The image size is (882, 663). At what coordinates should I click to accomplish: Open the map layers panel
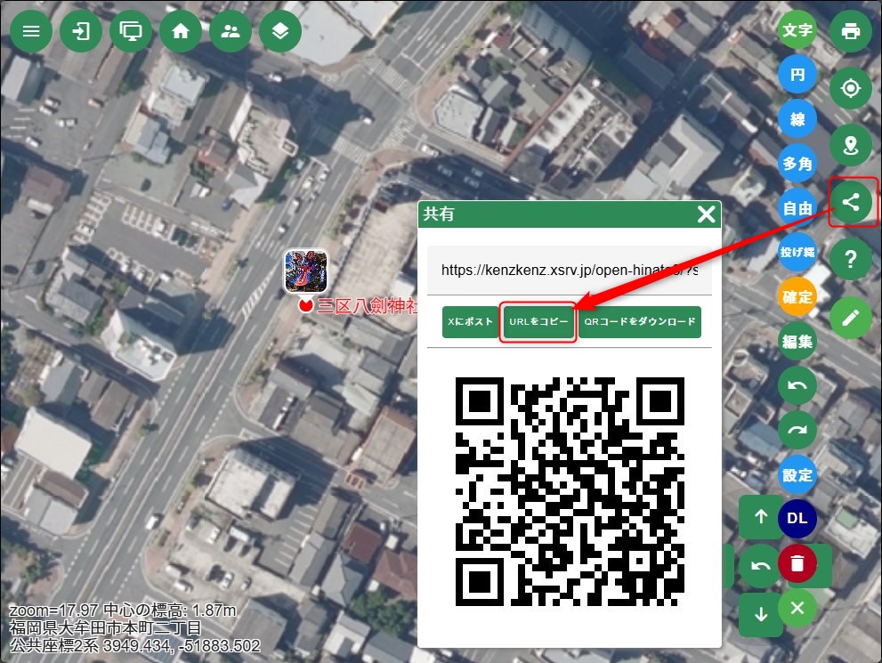click(280, 31)
